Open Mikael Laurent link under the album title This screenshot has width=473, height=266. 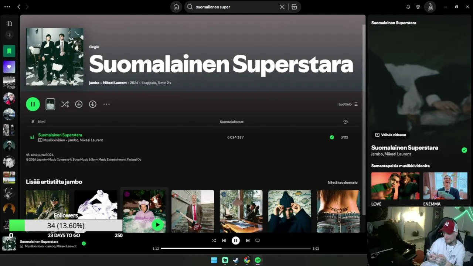(x=115, y=83)
